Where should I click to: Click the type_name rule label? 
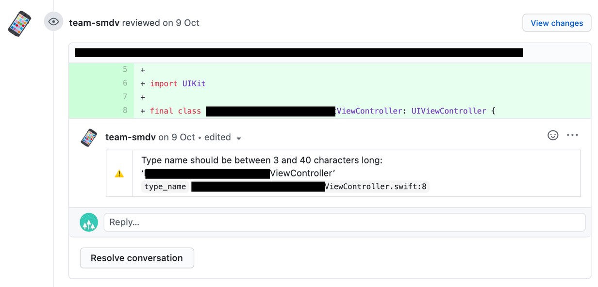(x=165, y=187)
